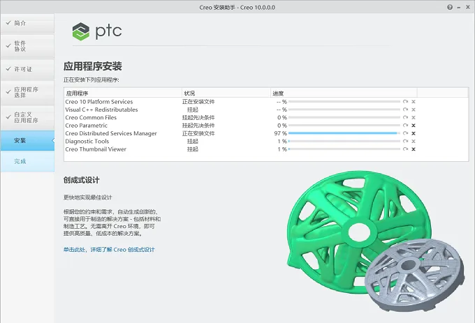The height and width of the screenshot is (323, 475).
Task: Click the 创成式设计 heading
Action: tap(81, 180)
